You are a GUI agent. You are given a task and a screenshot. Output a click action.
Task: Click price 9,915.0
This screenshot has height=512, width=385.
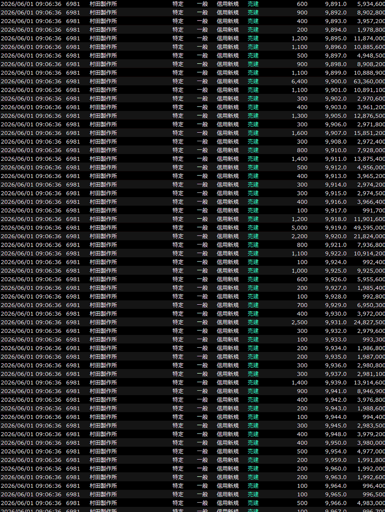[335, 193]
